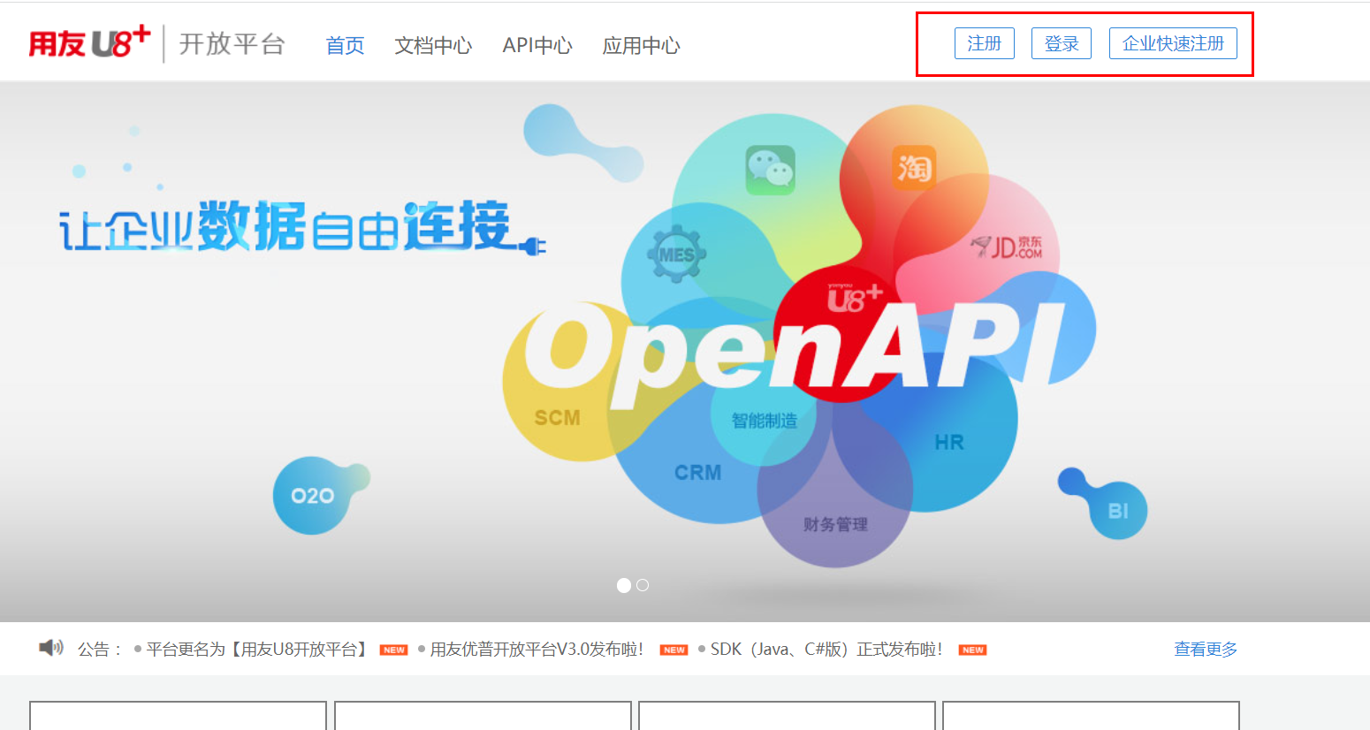
Task: Switch to the second carousel slide dot
Action: coord(643,585)
